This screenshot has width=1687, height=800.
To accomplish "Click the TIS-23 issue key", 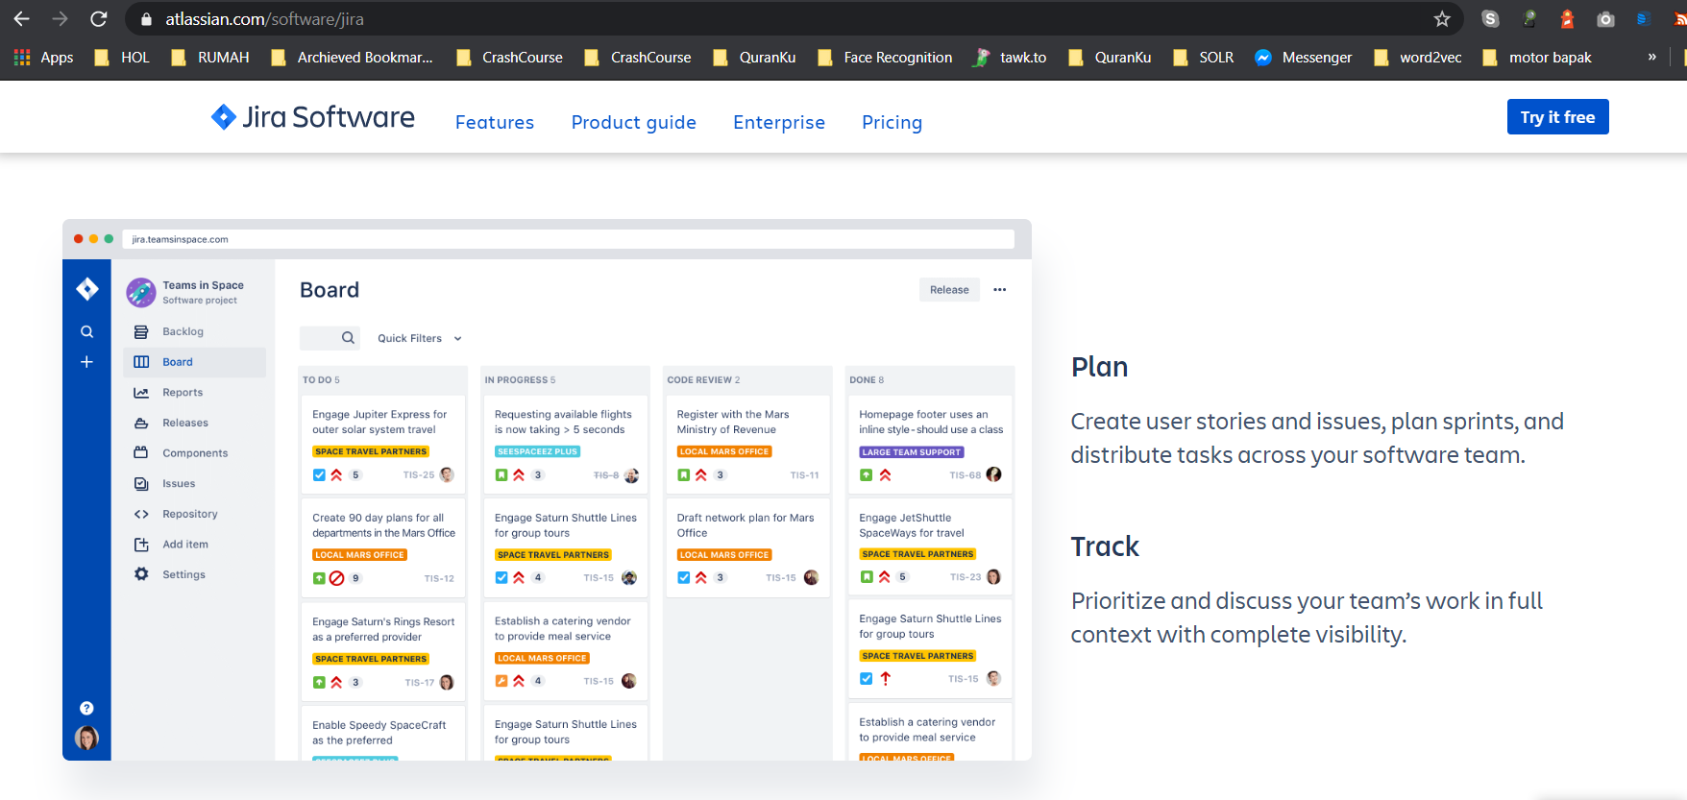I will coord(966,577).
